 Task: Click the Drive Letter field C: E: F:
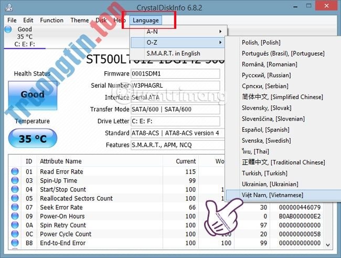coord(175,121)
